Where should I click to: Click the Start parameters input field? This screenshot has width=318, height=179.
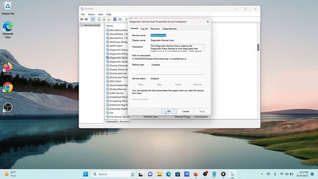click(178, 99)
